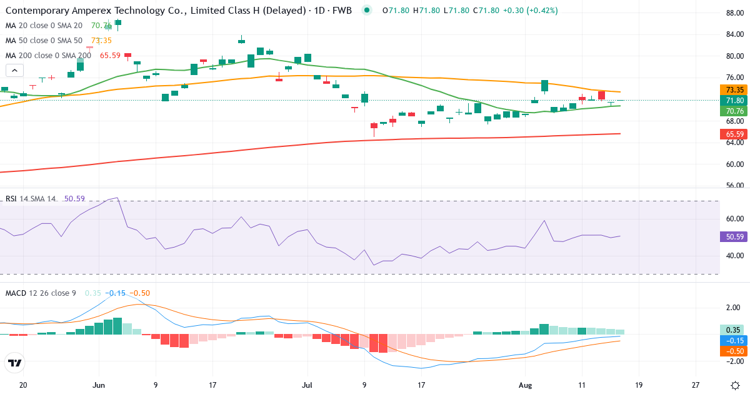Click the O71.80 open value in header
Screen dimensions: 750x394
tap(396, 11)
